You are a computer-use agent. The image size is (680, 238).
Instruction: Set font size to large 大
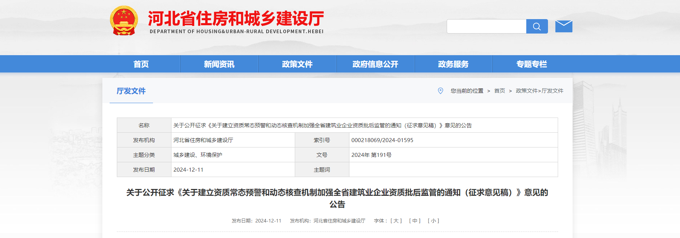(x=396, y=221)
